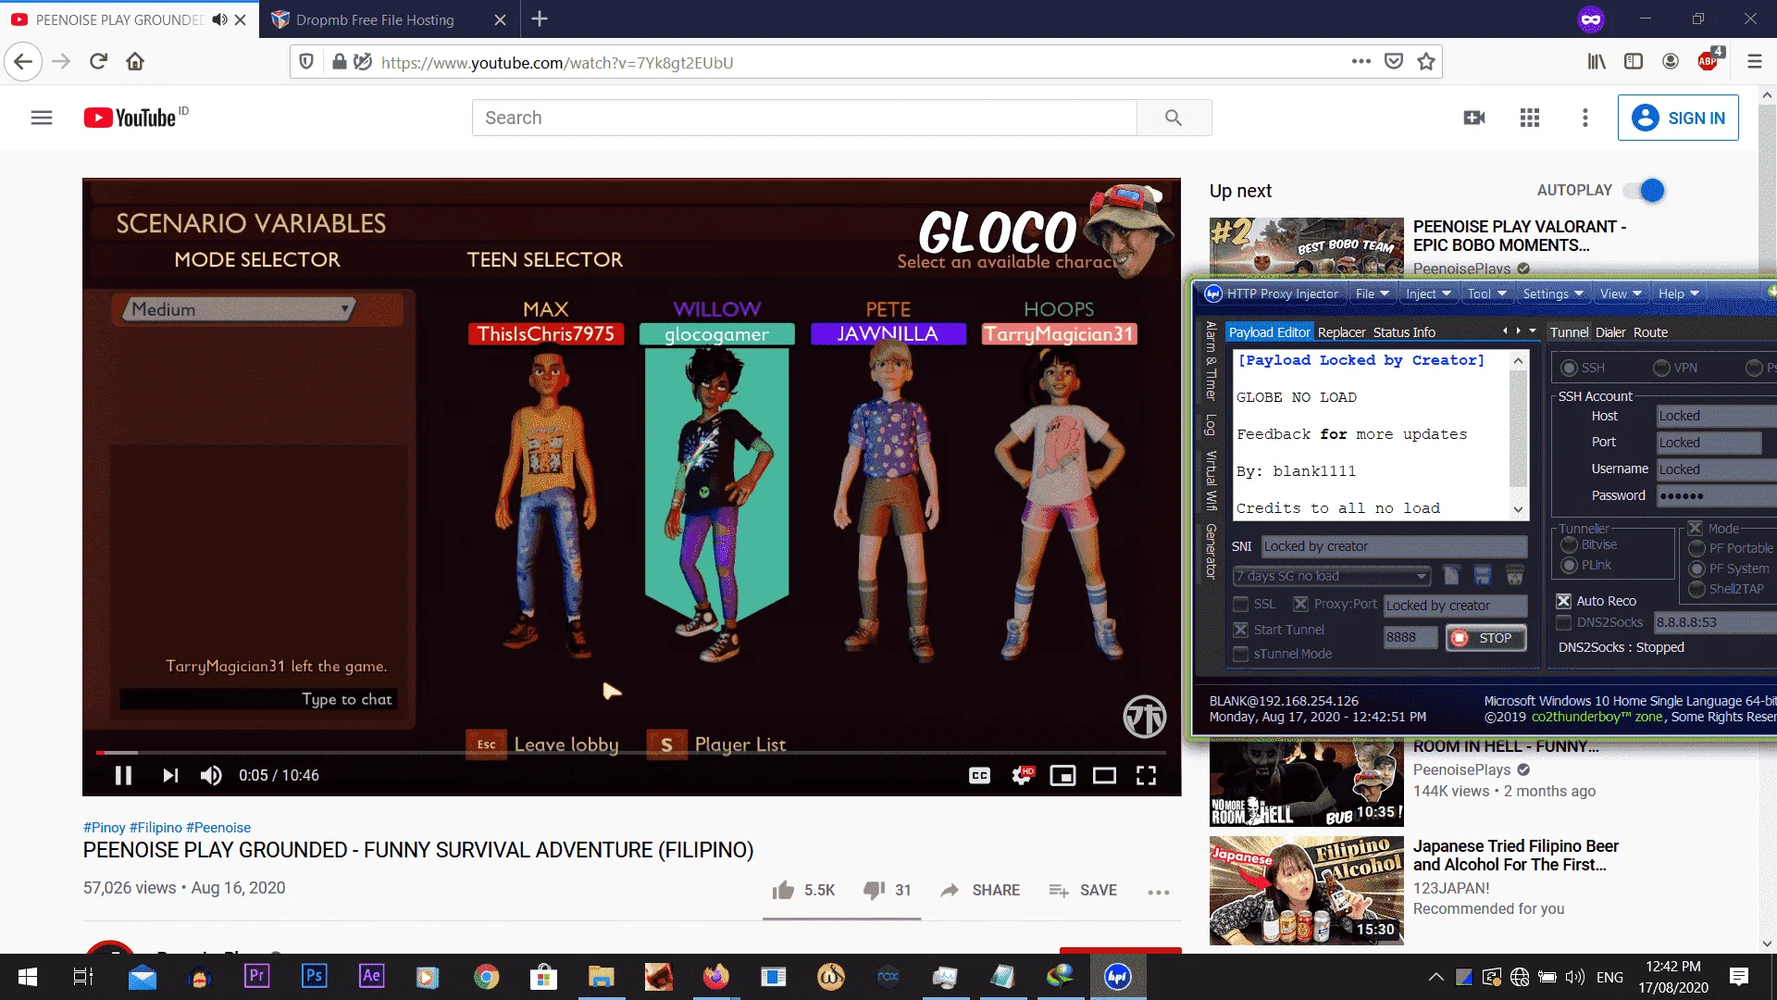
Task: Switch video to theater mode
Action: [x=1104, y=776]
